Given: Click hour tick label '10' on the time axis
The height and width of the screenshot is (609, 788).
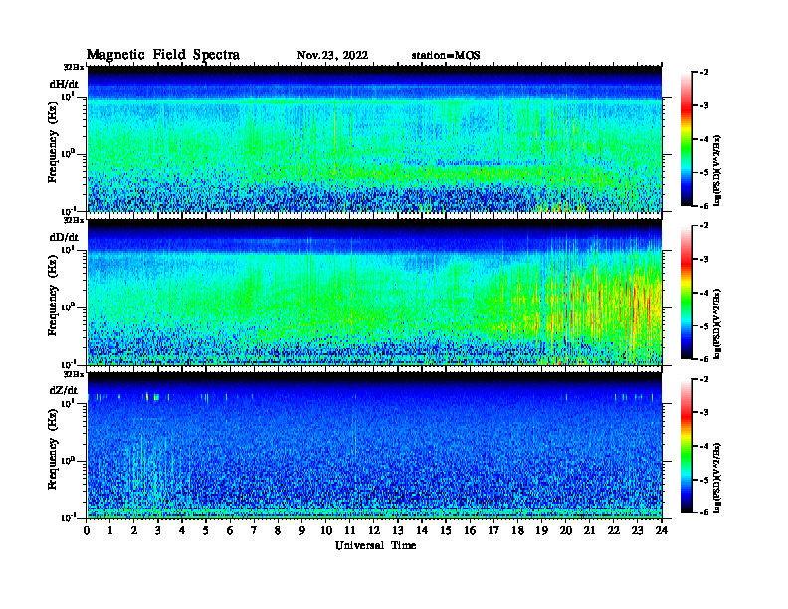Looking at the screenshot, I should (326, 531).
